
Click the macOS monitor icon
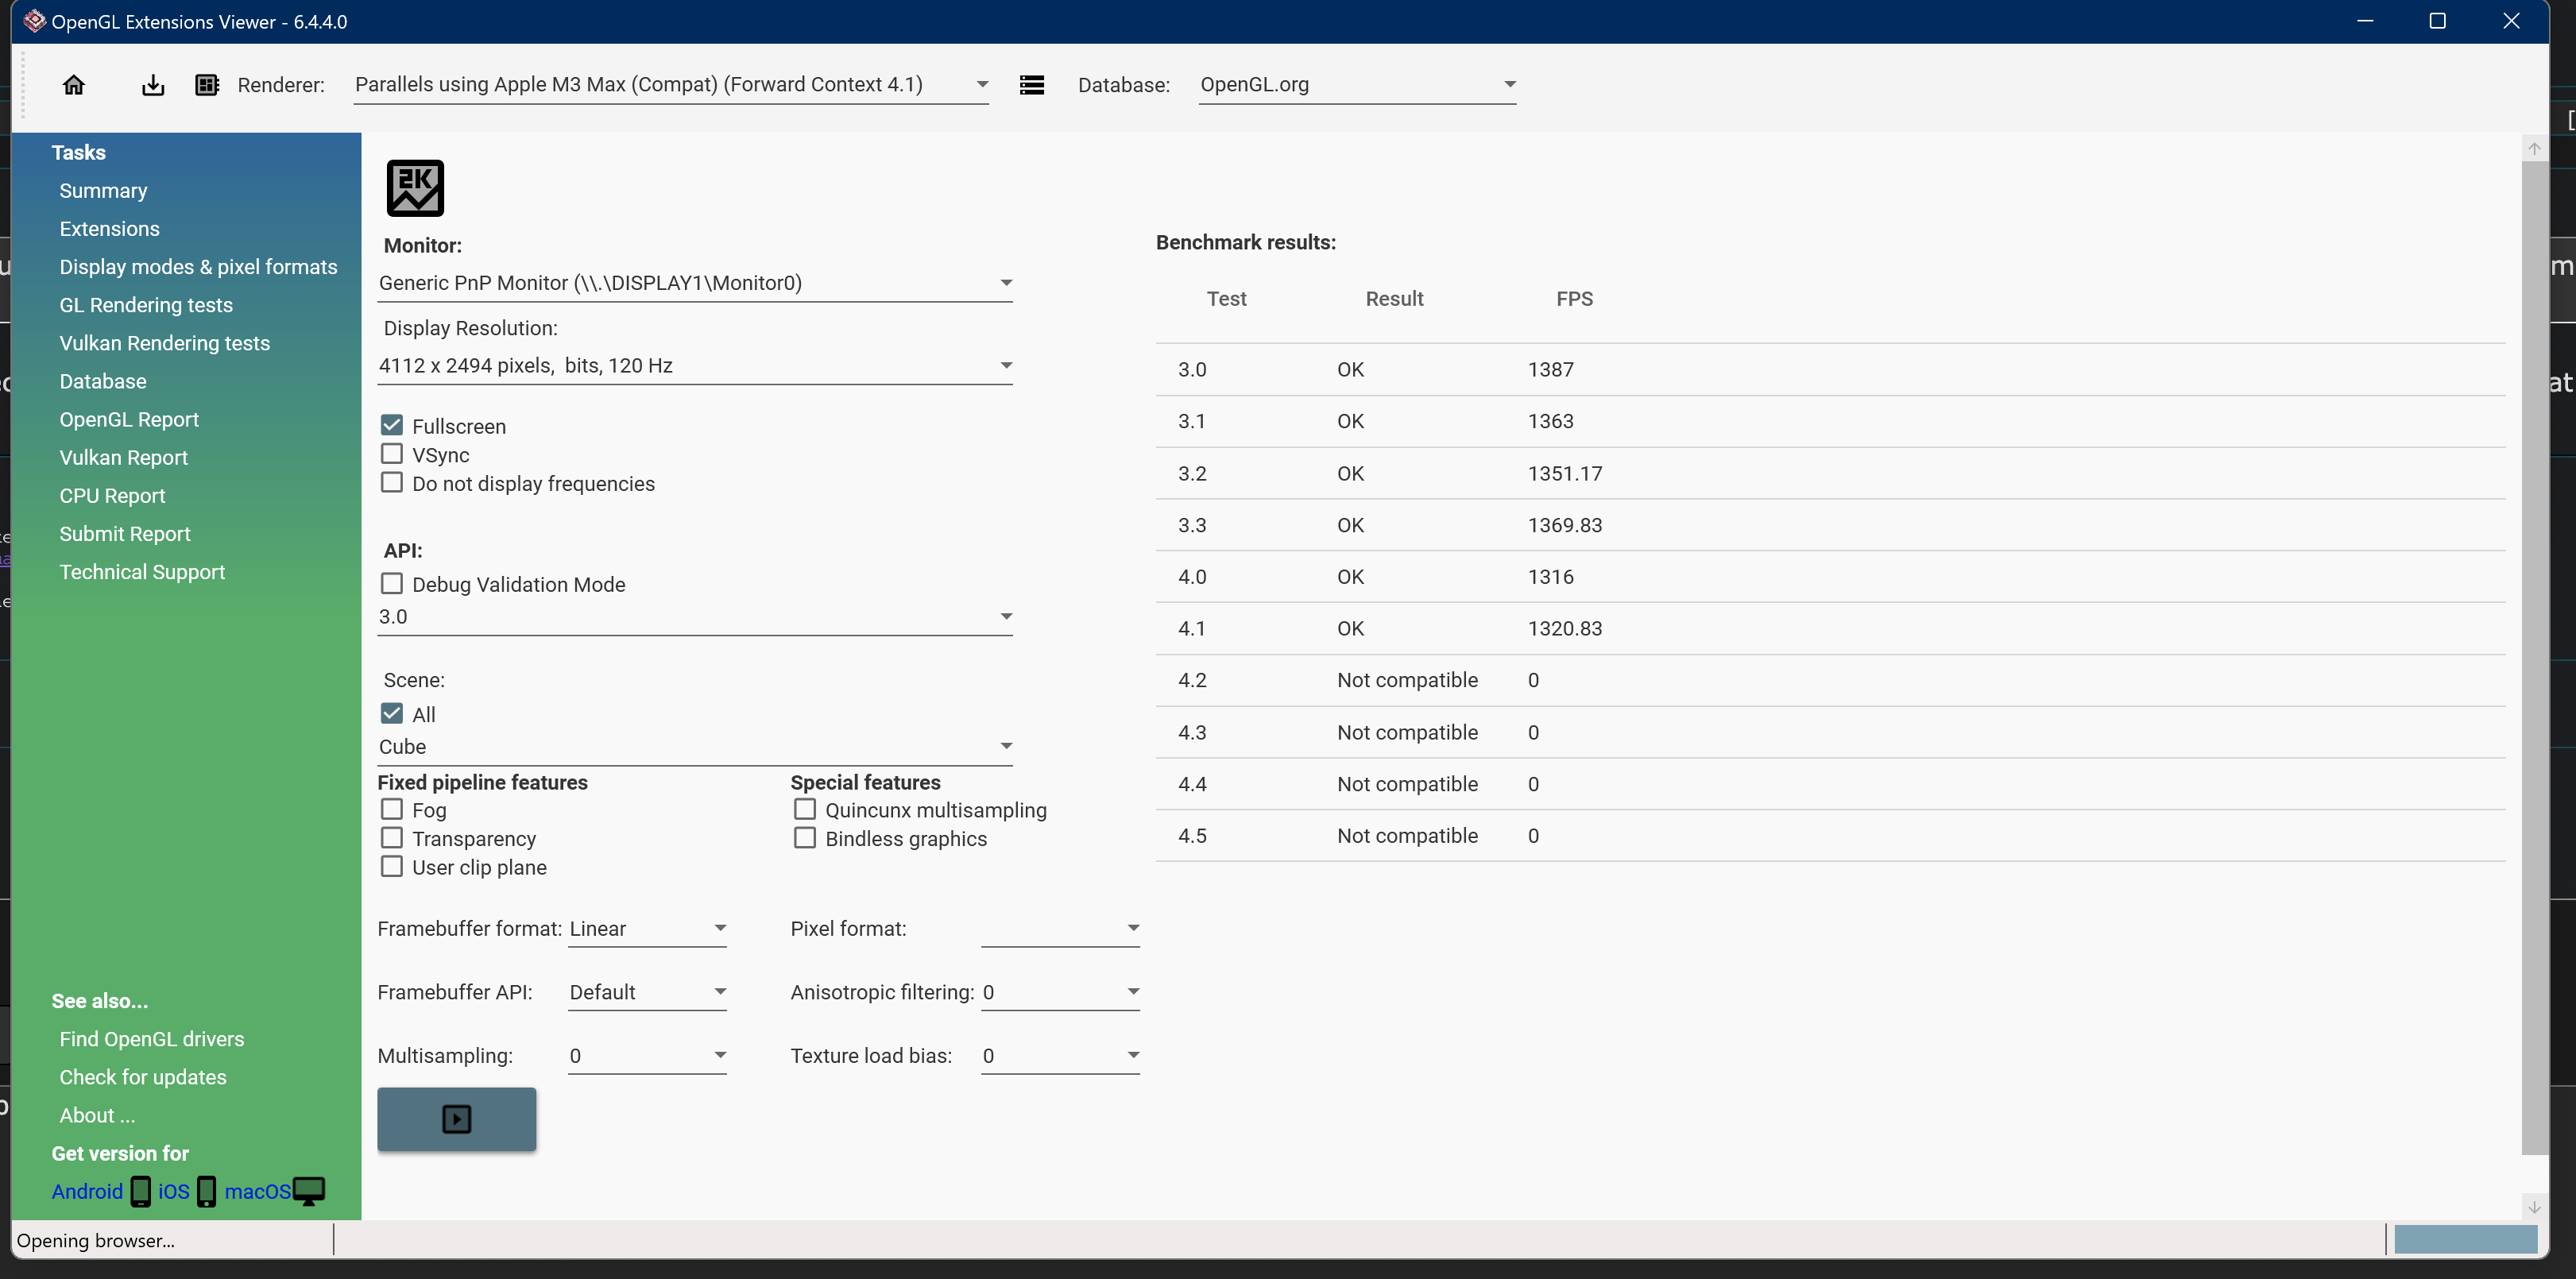pos(309,1191)
